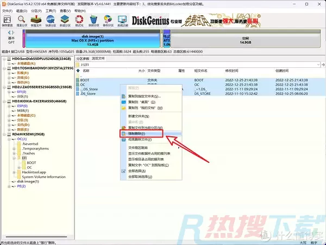Screen dimensions: 326x245
Task: Go to next disk with right arrow
Action: tap(13, 33)
